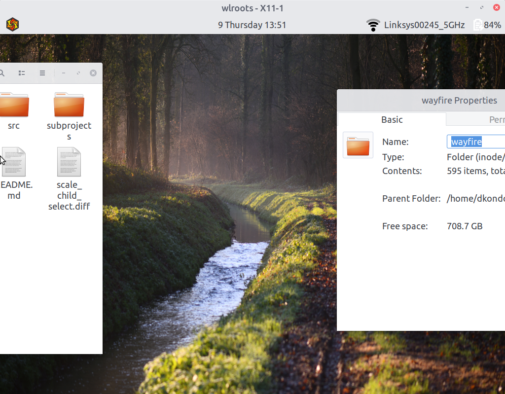
Task: Click the wayfire folder icon in Properties
Action: 358,145
